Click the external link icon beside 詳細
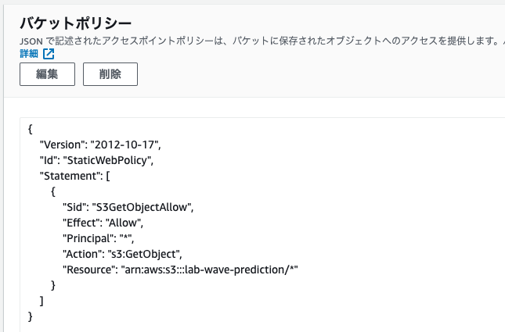The height and width of the screenshot is (332, 505). [x=49, y=54]
